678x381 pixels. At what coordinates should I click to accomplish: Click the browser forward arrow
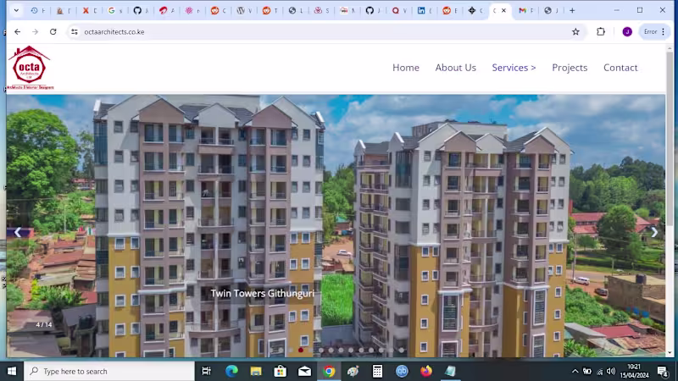(35, 31)
